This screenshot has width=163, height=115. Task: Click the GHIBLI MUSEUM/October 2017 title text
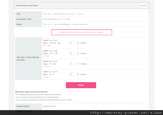tap(63, 14)
